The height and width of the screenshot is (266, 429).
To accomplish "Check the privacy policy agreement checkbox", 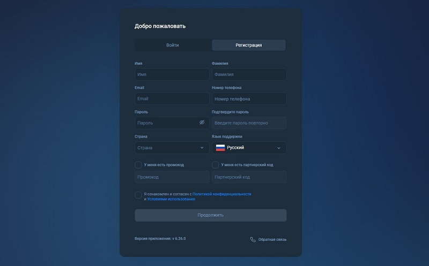I will [x=138, y=195].
